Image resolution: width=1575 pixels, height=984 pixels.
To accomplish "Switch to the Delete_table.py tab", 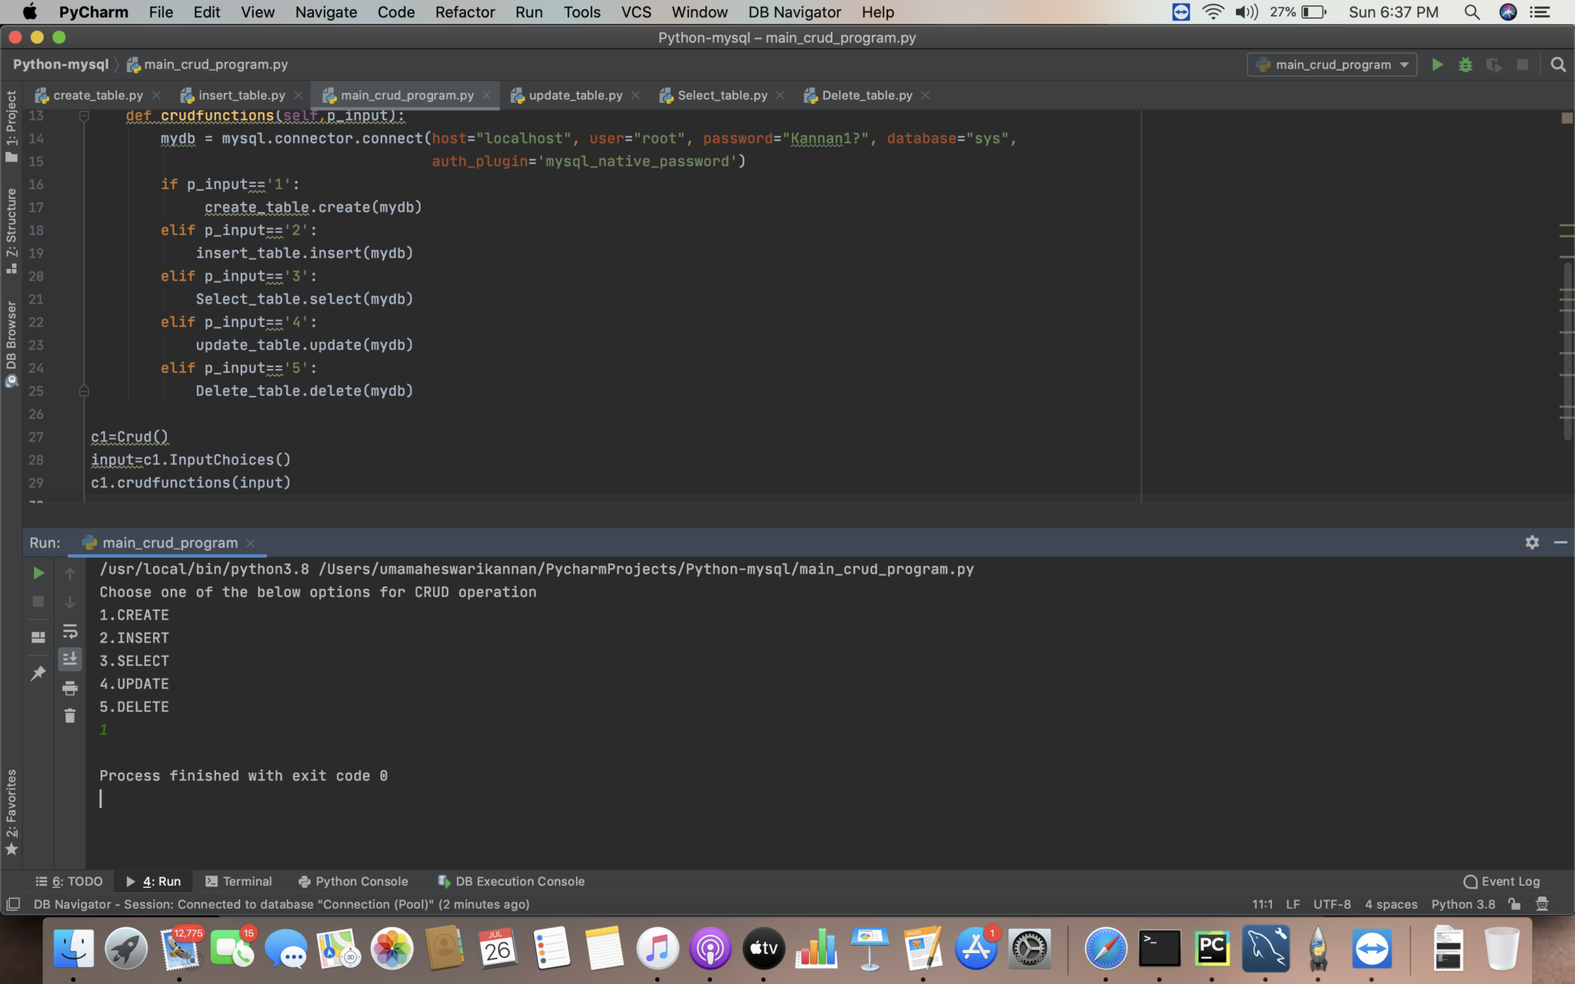I will pyautogui.click(x=866, y=94).
